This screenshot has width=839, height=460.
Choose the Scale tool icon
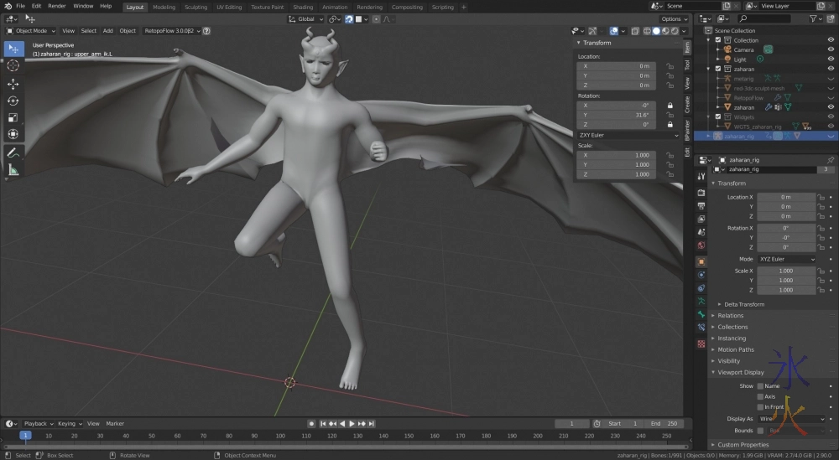[x=13, y=118]
